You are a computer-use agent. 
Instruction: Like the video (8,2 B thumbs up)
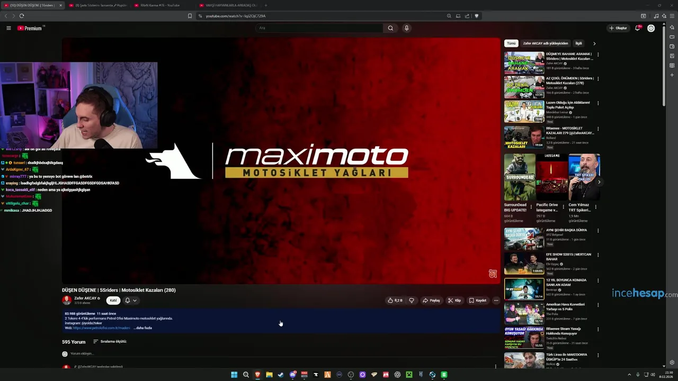(395, 301)
